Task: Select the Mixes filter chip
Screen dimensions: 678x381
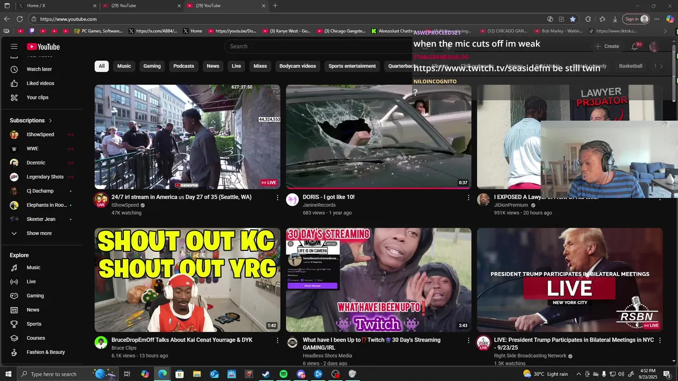Action: tap(260, 66)
